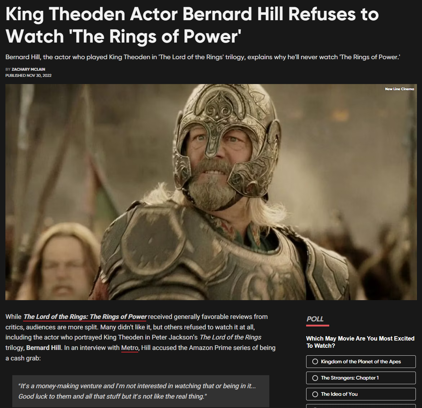Viewport: 422px width, 408px height.
Task: Choose The Strangers: Chapter 1 poll option
Action: (361, 378)
